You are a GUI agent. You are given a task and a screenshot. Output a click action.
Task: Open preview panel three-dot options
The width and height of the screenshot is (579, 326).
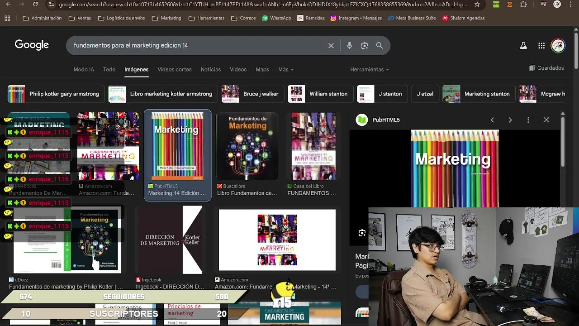pos(528,120)
